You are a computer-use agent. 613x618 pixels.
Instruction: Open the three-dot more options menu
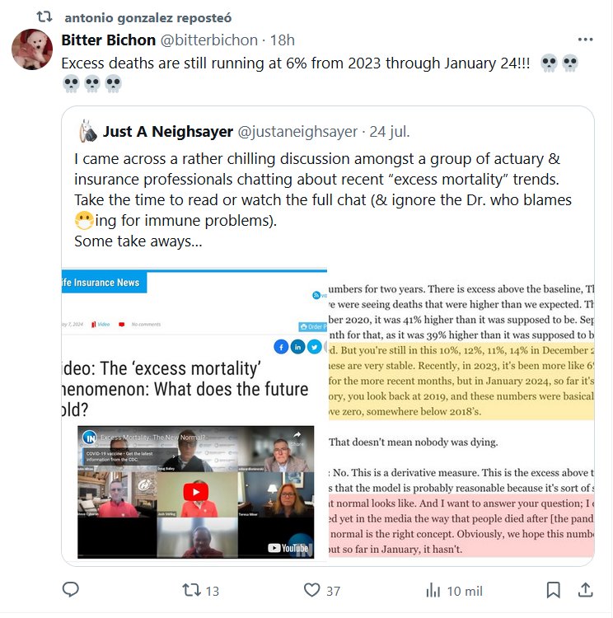pos(585,40)
